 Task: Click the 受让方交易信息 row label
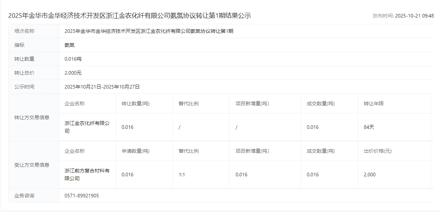[32, 165]
